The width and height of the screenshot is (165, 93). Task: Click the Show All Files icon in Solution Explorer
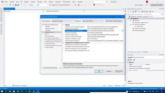point(147,12)
